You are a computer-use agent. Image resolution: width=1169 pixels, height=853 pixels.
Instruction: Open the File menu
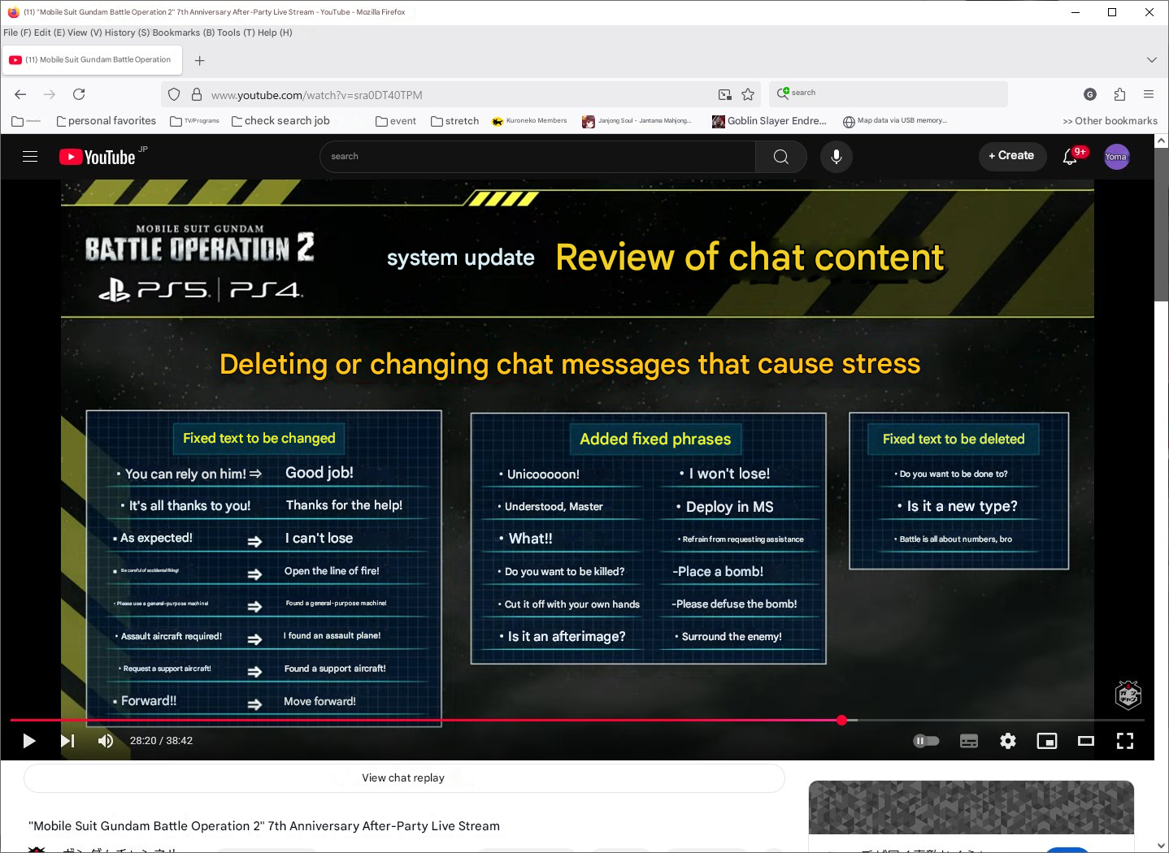coord(17,32)
